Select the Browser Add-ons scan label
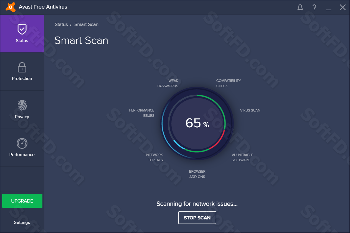Screen dimensions: 350x233 tap(197, 174)
